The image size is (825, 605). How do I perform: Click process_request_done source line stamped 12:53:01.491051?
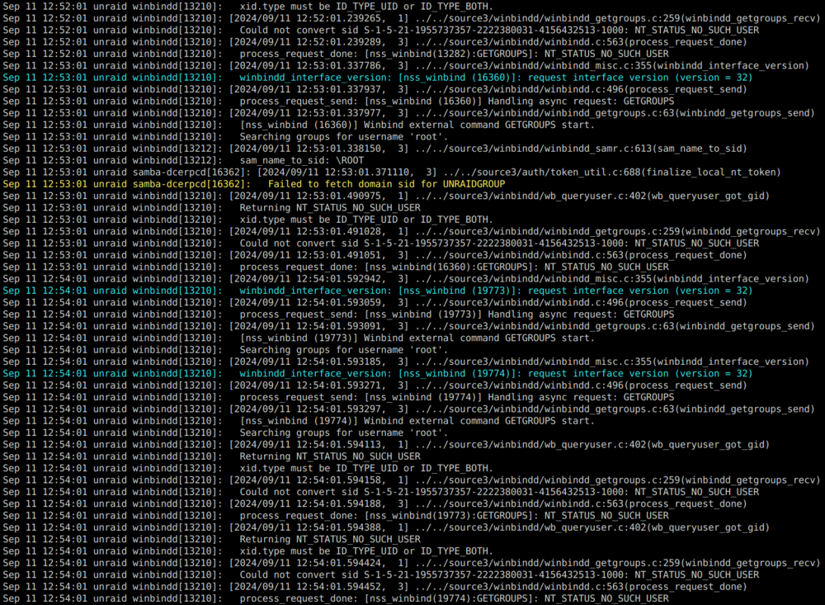(x=375, y=255)
